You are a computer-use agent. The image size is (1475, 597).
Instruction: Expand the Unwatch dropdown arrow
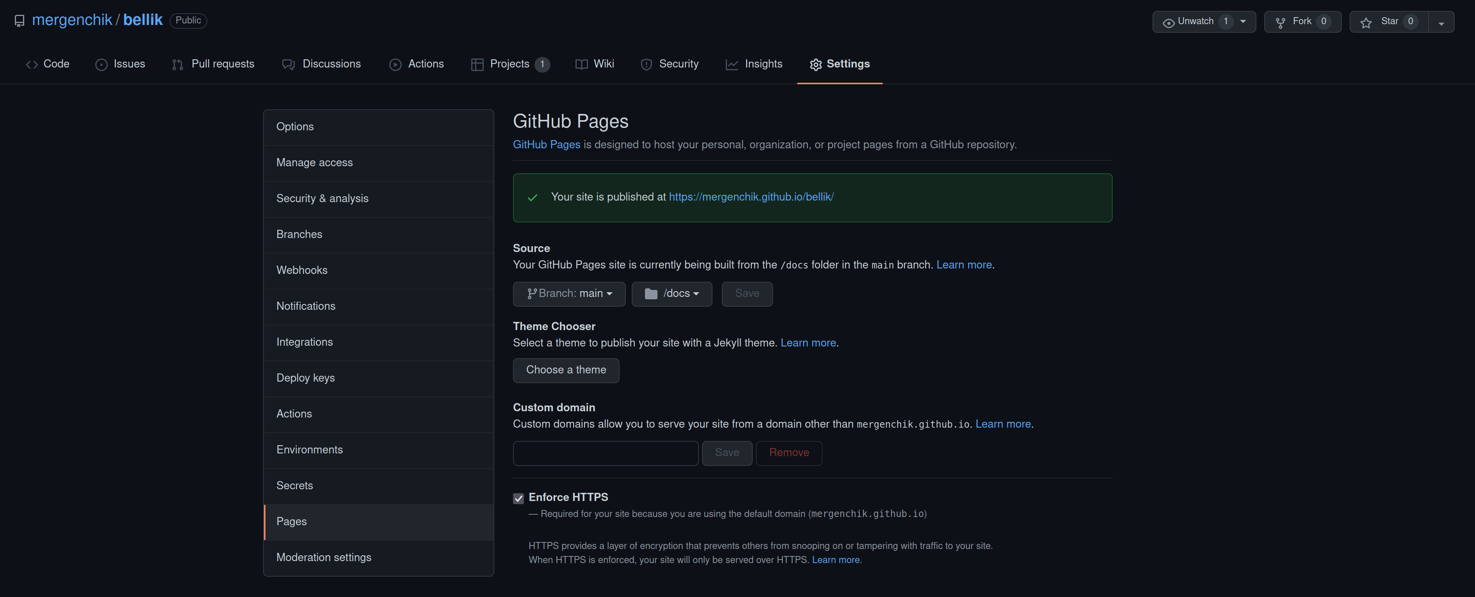tap(1243, 22)
